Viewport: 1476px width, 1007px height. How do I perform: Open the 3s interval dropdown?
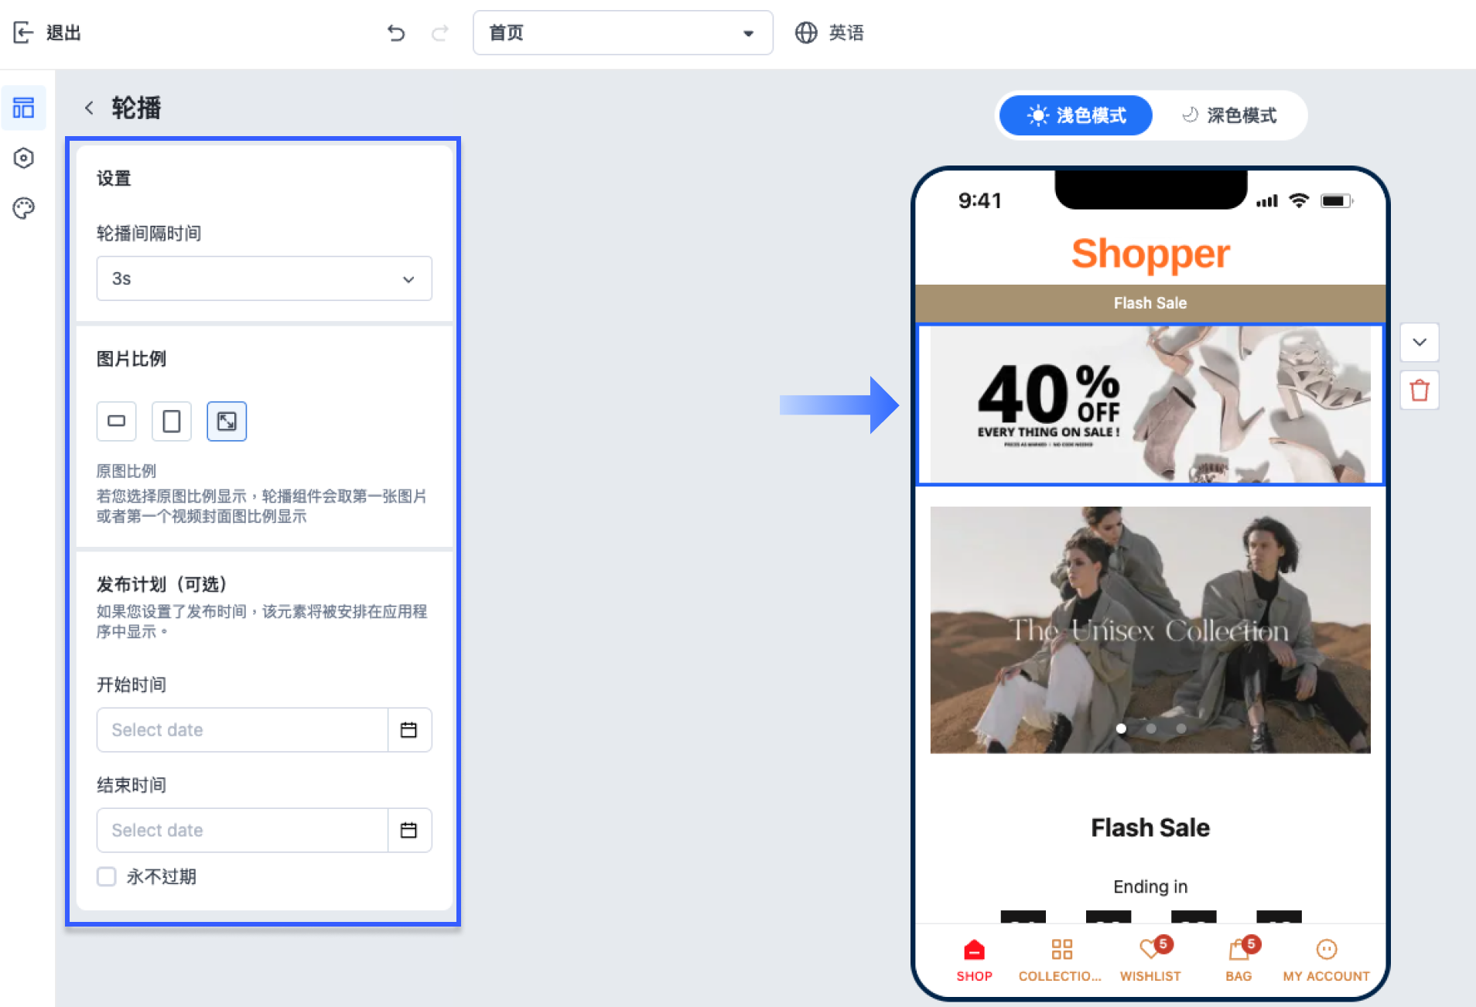click(x=264, y=278)
